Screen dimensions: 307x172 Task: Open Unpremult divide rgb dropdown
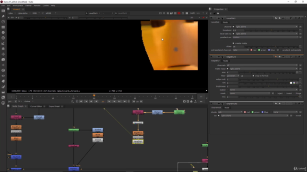pos(230,112)
